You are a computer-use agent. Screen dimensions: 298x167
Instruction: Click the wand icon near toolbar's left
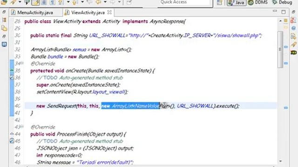tap(14, 2)
